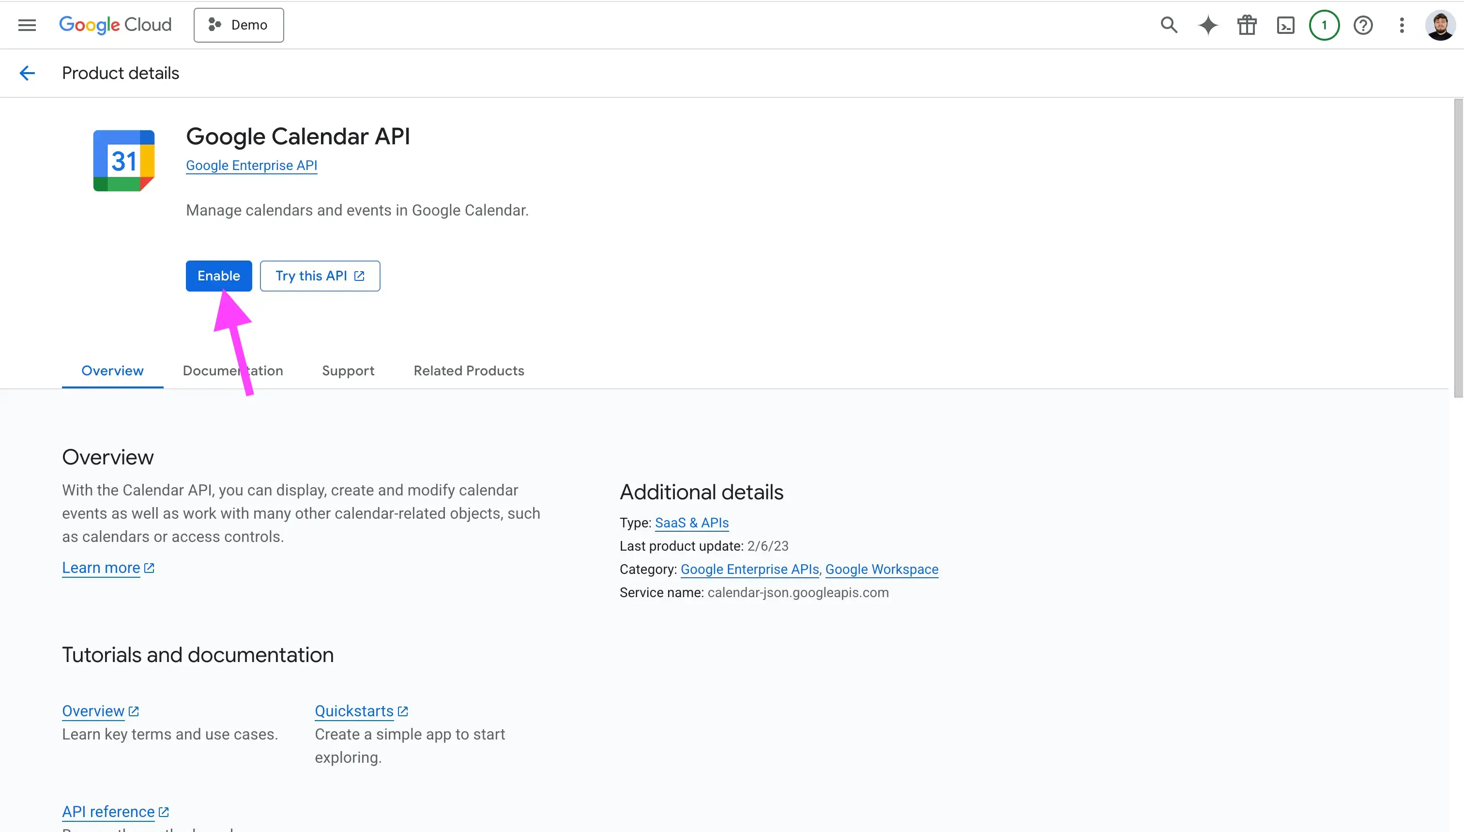The image size is (1464, 832).
Task: Click the Google Workspace category link
Action: (882, 570)
